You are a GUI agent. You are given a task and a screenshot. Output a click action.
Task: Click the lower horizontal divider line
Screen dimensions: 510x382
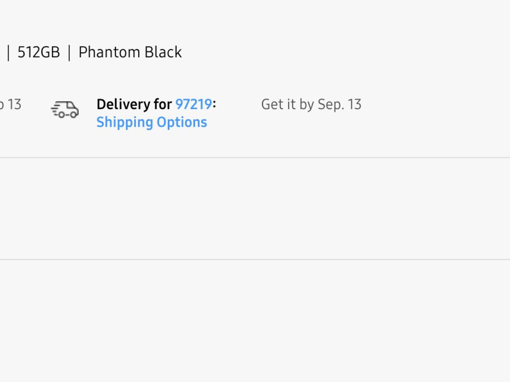(255, 259)
